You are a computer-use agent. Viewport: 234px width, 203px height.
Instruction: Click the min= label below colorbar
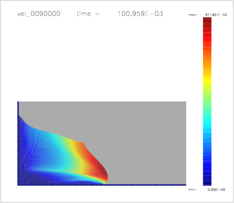(192, 190)
